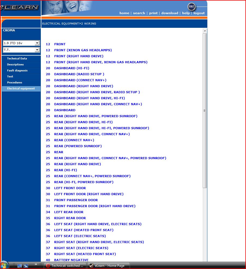Open FRONT (XENON GAS HEADLAMPS) wiring
246x269 pixels.
(x=83, y=50)
